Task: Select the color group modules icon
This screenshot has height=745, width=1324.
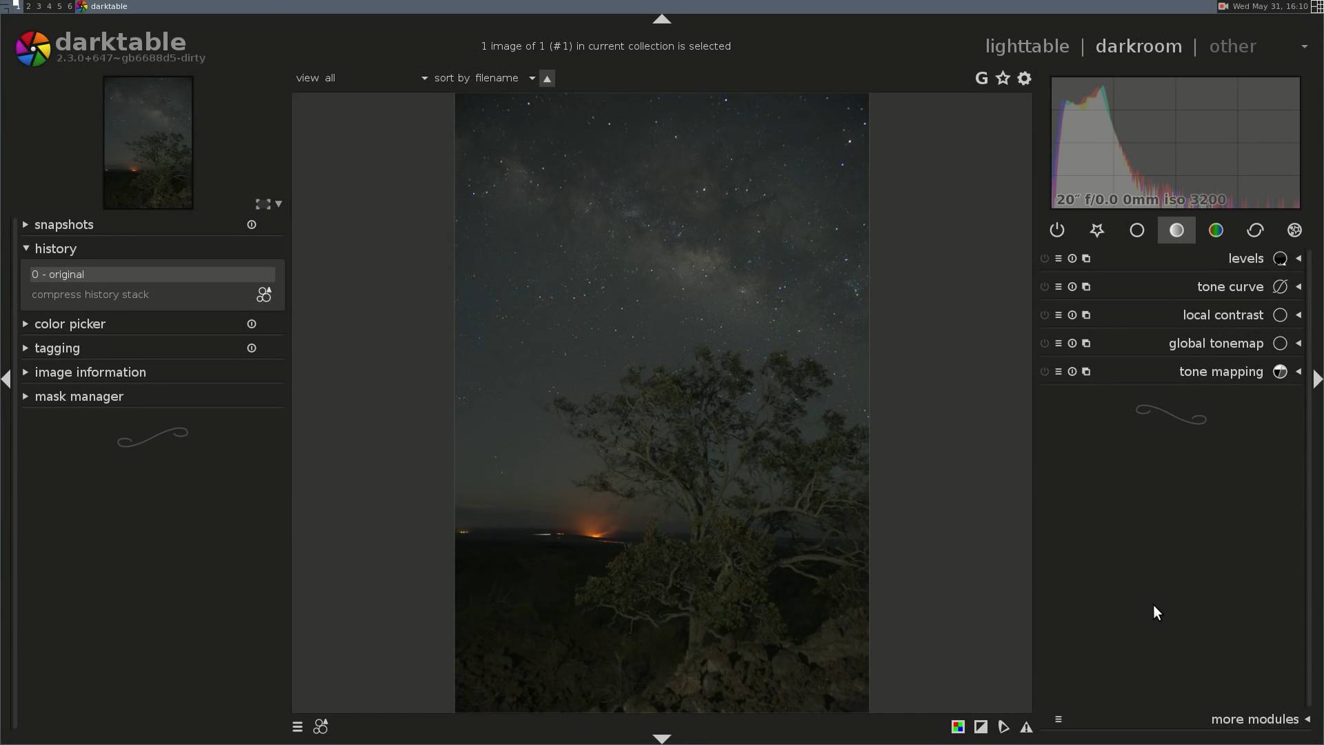Action: 1216,230
